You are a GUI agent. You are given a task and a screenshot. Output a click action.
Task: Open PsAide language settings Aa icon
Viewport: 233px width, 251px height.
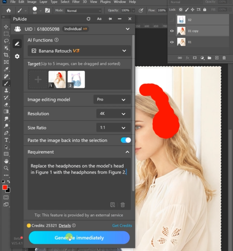[x=99, y=19]
